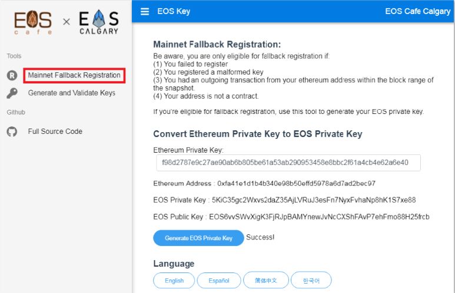Click the EOS Calgary logo
This screenshot has height=293, width=455.
tap(98, 22)
